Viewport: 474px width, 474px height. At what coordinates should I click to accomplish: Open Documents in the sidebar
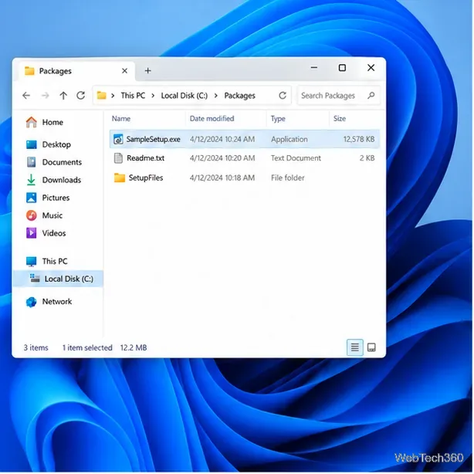coord(54,162)
